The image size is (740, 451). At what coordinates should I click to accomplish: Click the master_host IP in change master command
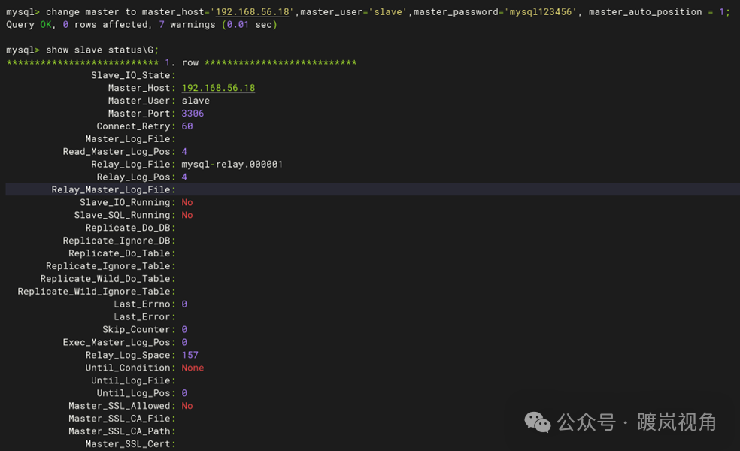tap(252, 12)
